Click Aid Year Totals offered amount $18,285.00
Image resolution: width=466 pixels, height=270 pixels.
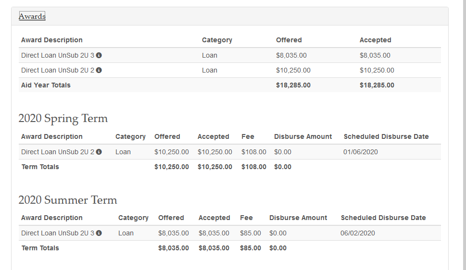(293, 85)
